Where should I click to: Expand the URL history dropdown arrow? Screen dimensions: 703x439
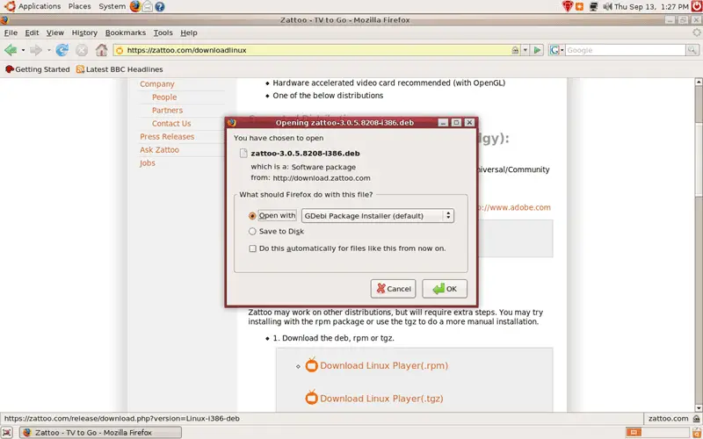[525, 50]
